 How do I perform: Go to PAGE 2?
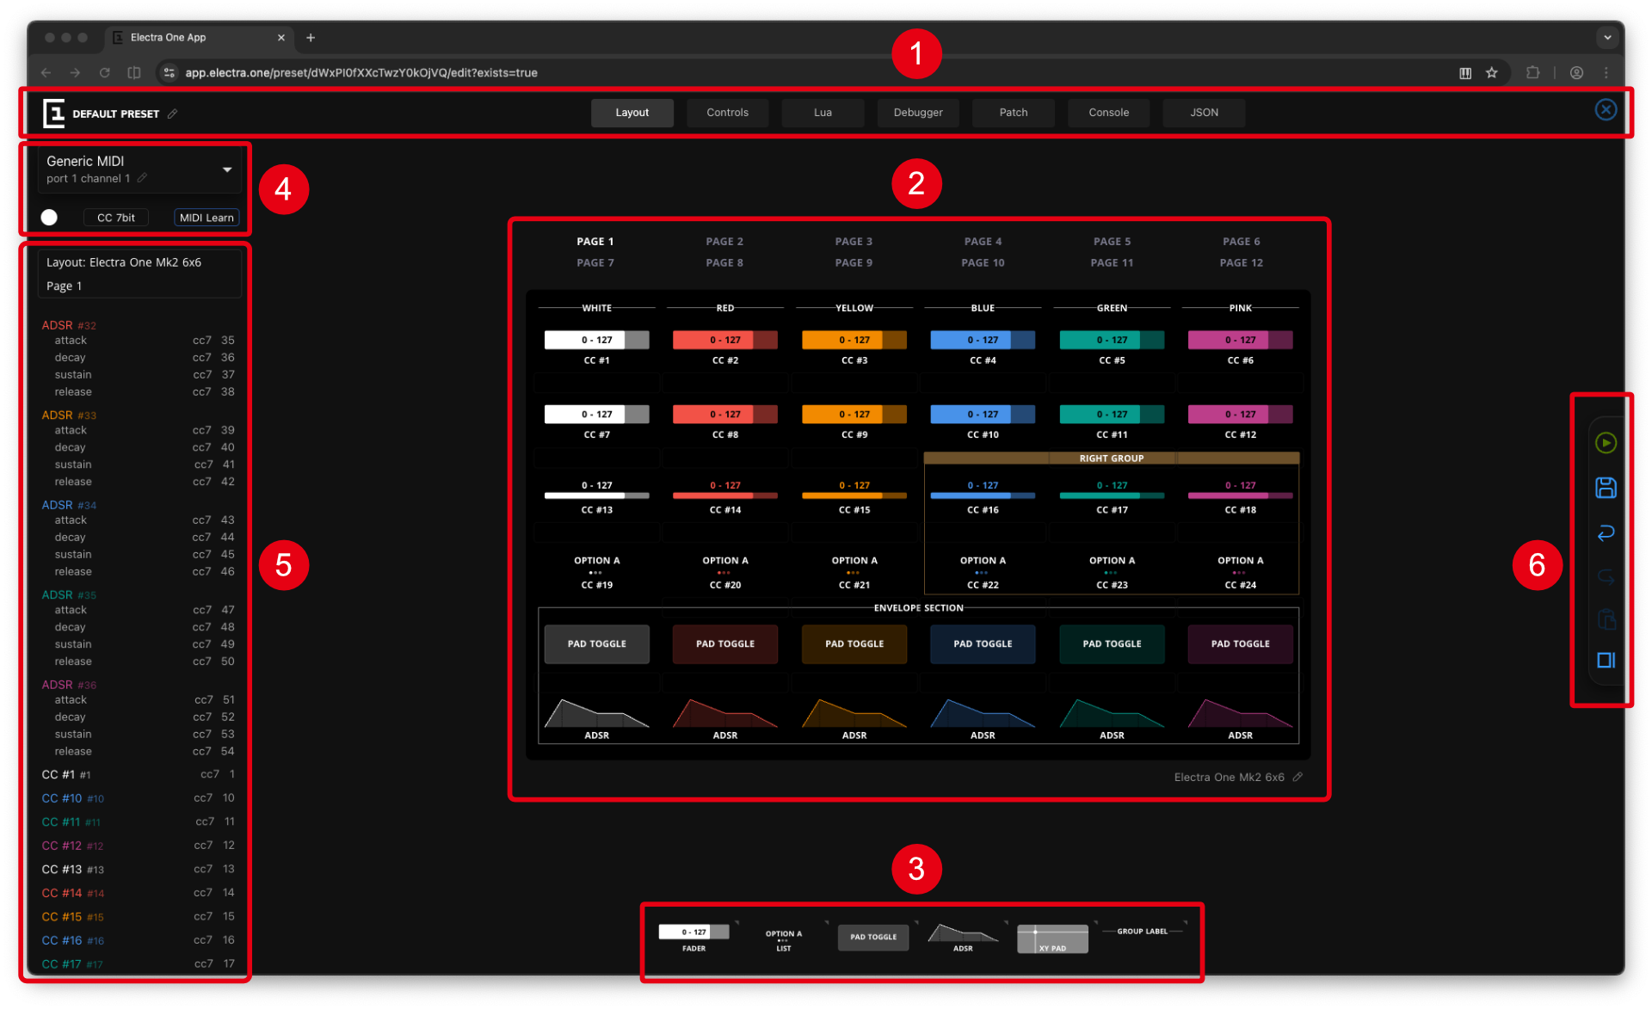click(724, 242)
